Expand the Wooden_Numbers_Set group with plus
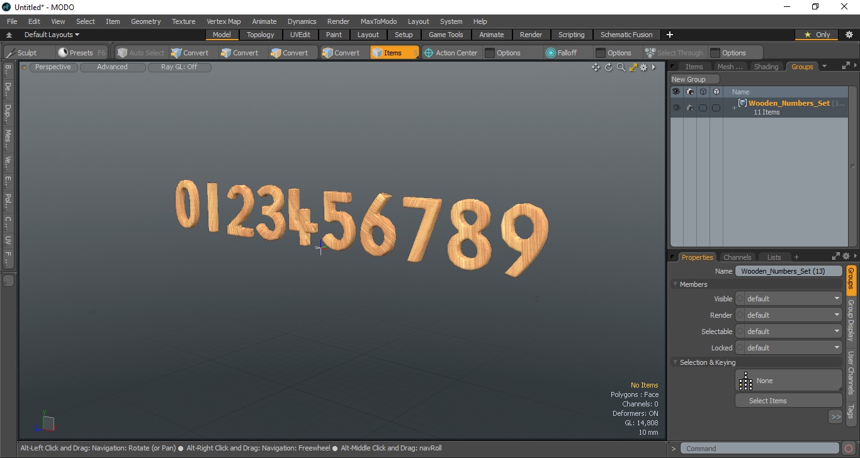 [x=734, y=108]
